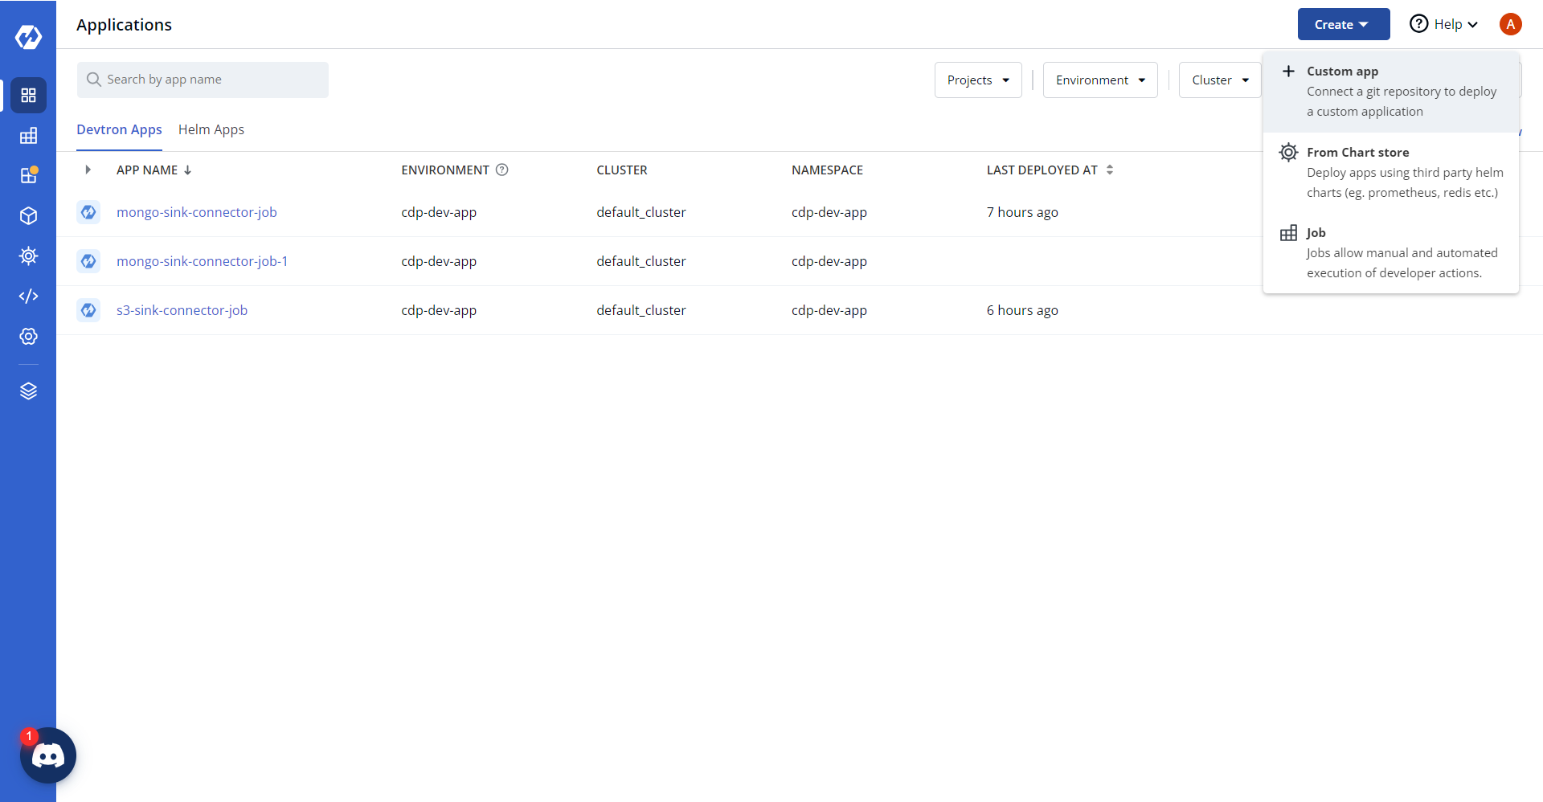1543x802 pixels.
Task: Open the Chart Store cube icon
Action: click(x=28, y=216)
